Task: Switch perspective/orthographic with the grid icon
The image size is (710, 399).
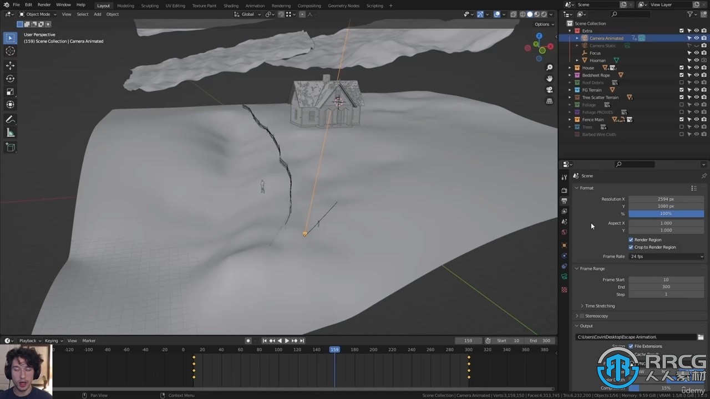Action: pyautogui.click(x=549, y=101)
